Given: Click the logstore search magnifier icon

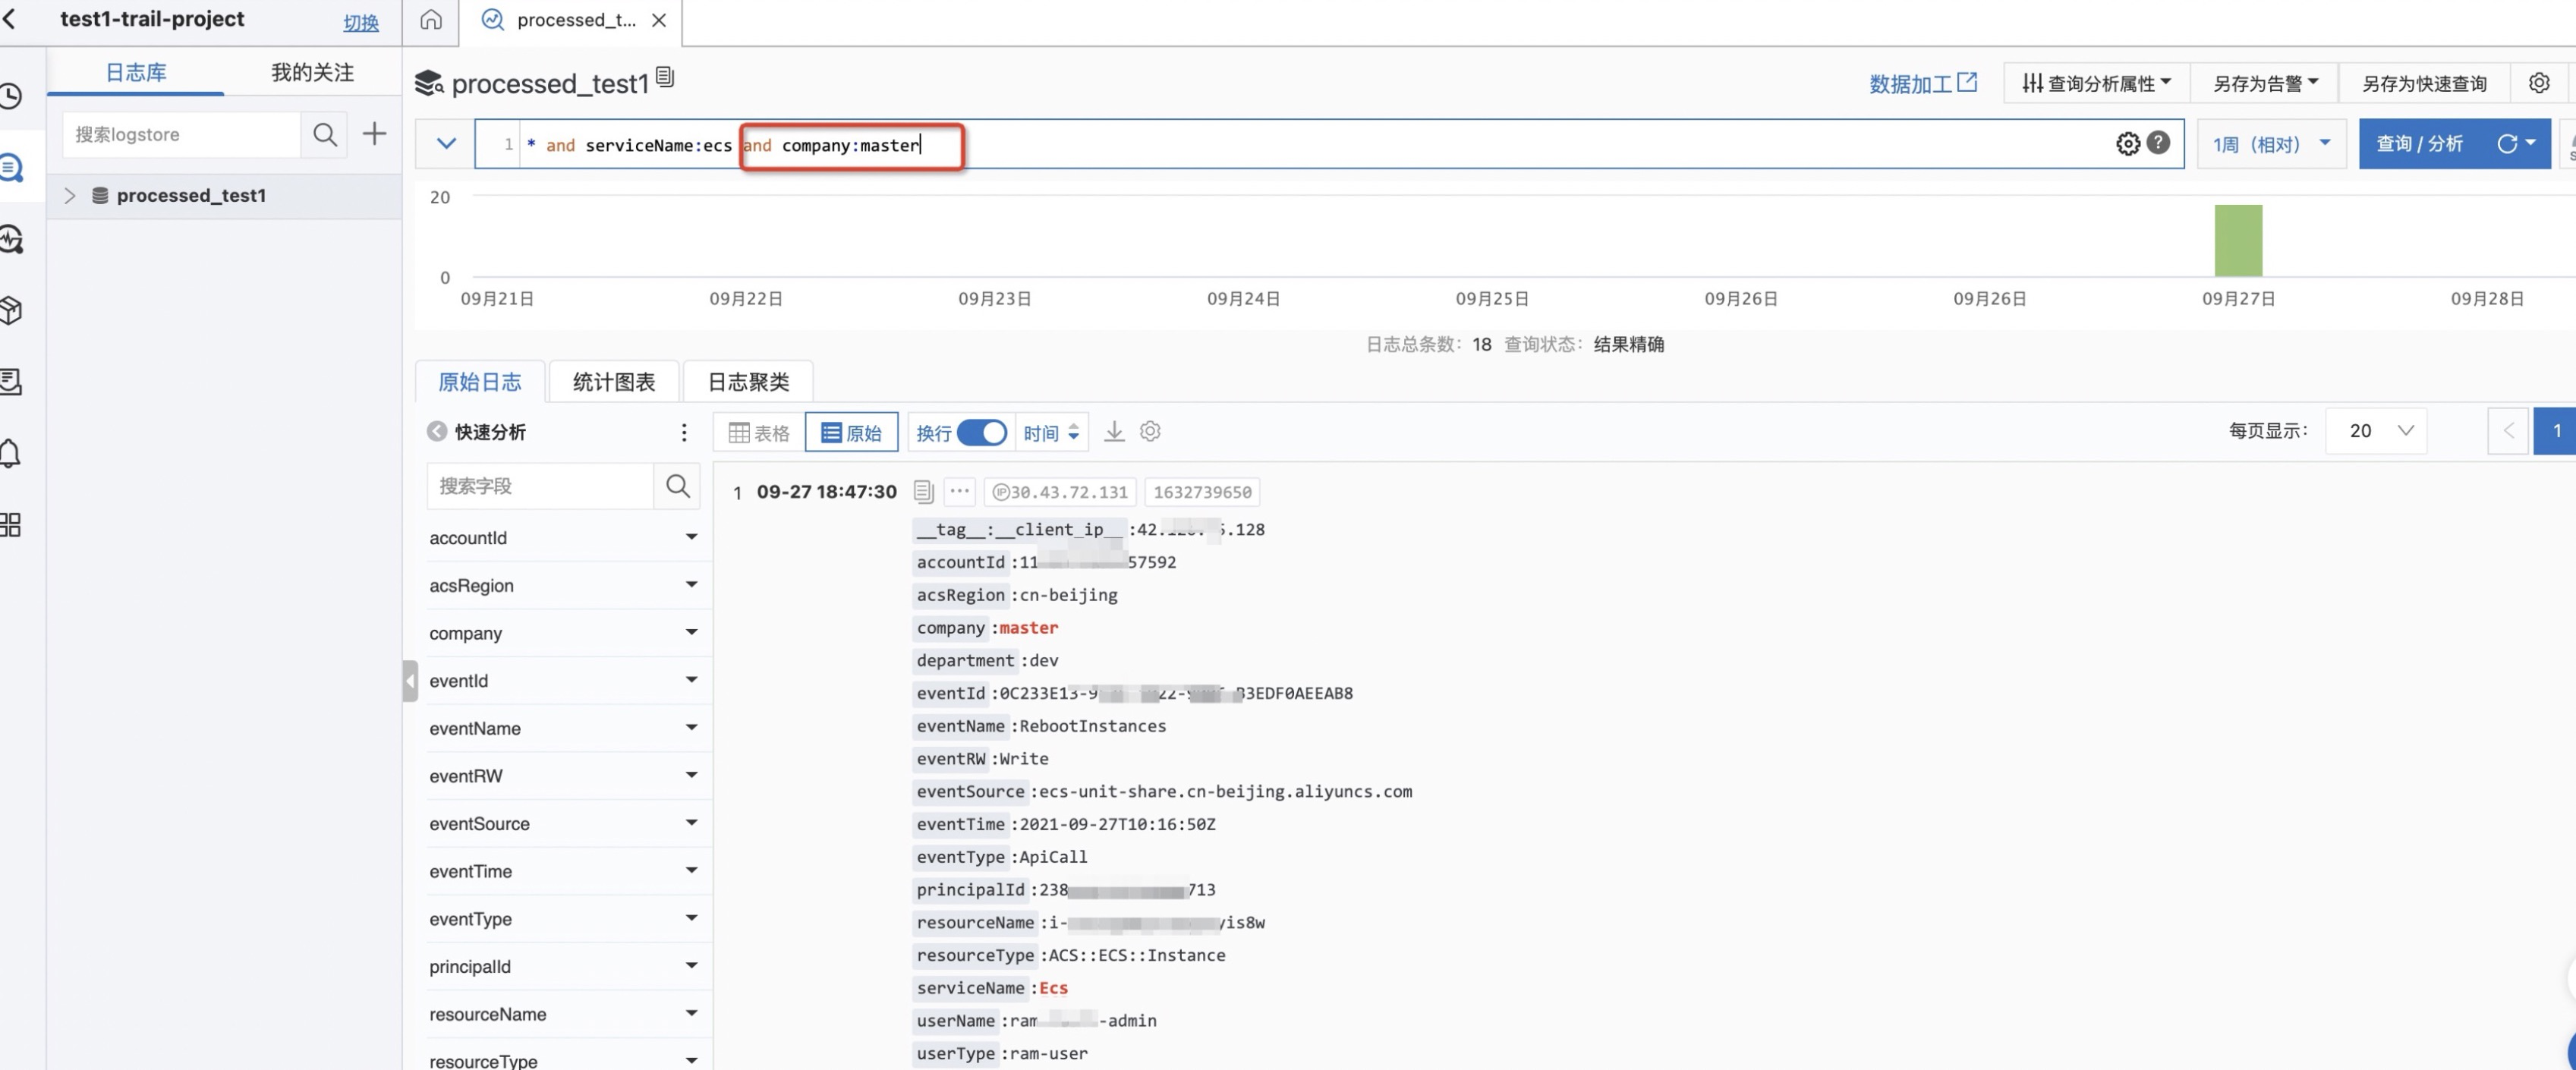Looking at the screenshot, I should (324, 134).
